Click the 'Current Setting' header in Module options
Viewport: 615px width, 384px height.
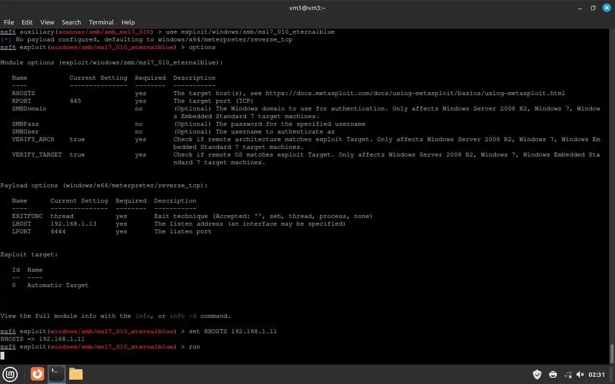tap(98, 78)
